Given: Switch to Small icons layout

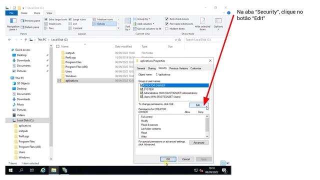Looking at the screenshot, I should coord(53,24).
